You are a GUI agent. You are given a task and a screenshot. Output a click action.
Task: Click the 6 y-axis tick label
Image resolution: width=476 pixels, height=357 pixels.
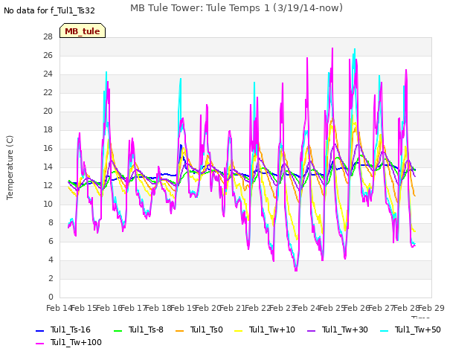point(51,241)
